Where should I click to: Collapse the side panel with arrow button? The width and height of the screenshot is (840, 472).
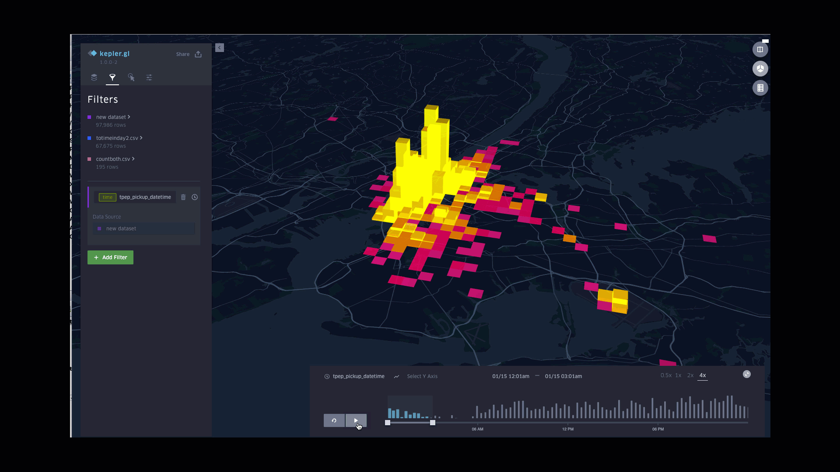coord(220,48)
